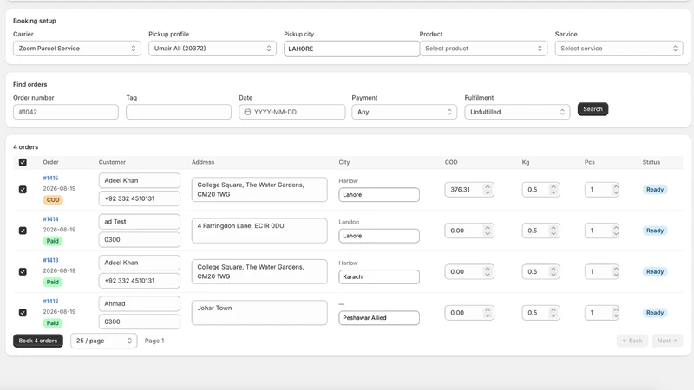This screenshot has width=694, height=390.
Task: Click the Pickup city field LAHORE
Action: [x=352, y=49]
